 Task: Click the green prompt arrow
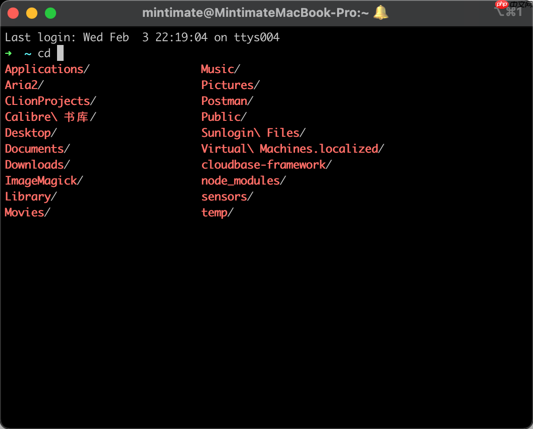[9, 53]
